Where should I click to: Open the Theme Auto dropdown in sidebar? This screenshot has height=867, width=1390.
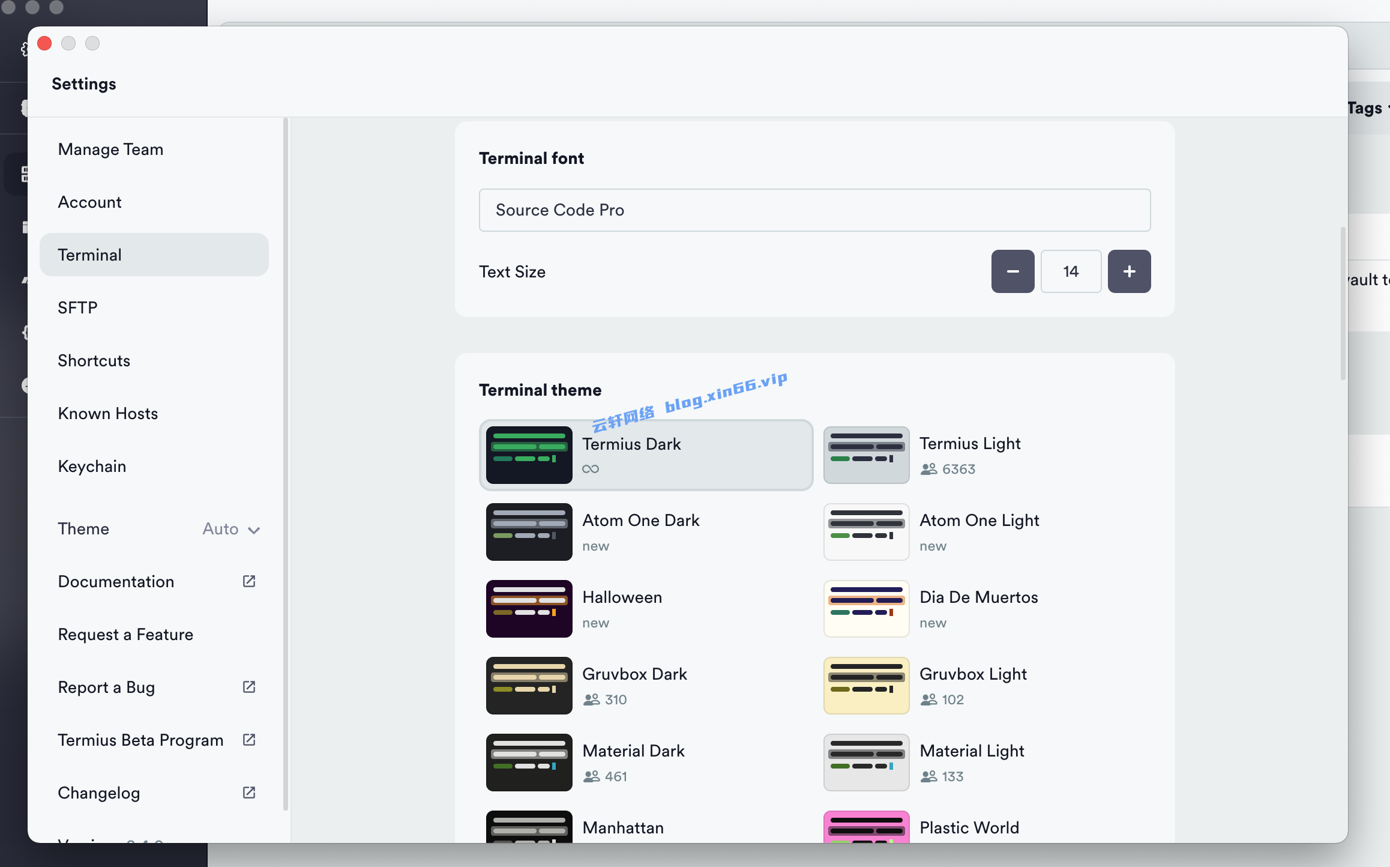click(x=231, y=529)
